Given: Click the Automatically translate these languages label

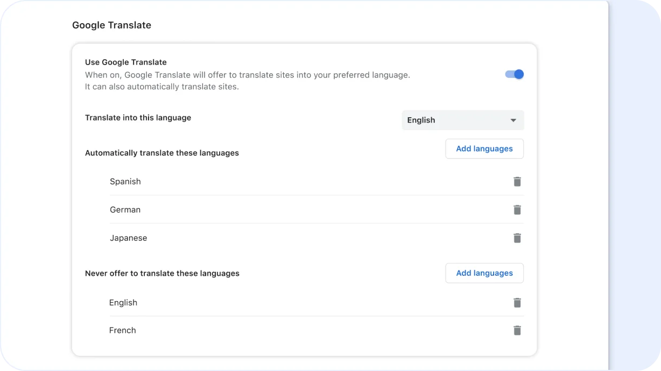Looking at the screenshot, I should 162,153.
